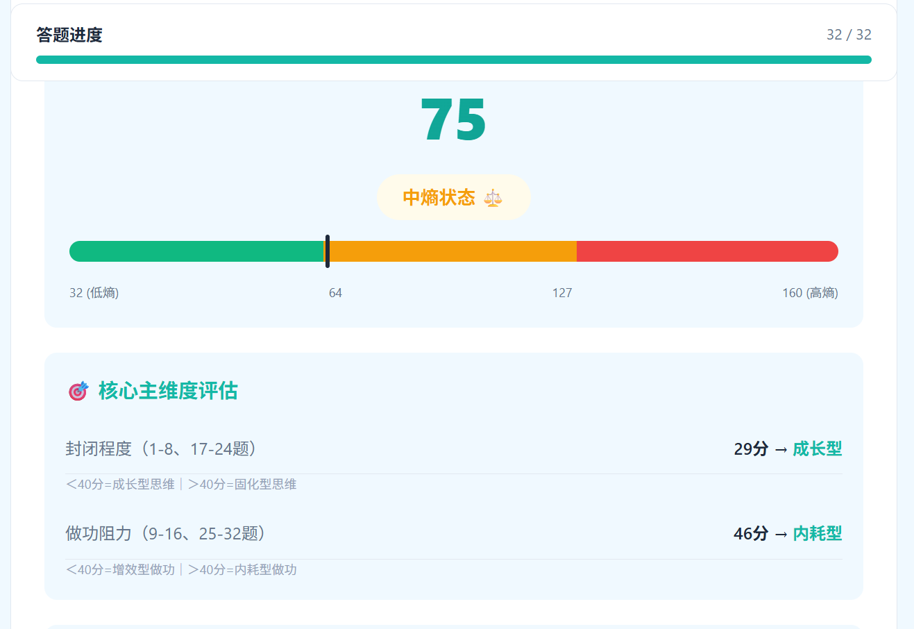This screenshot has height=629, width=914.
Task: Click the balance scale icon in 中熵状态
Action: coord(492,198)
